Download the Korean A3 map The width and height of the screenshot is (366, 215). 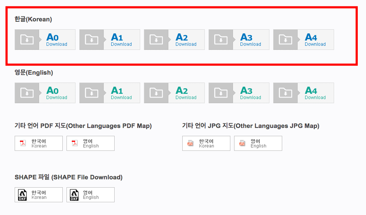tap(239, 40)
